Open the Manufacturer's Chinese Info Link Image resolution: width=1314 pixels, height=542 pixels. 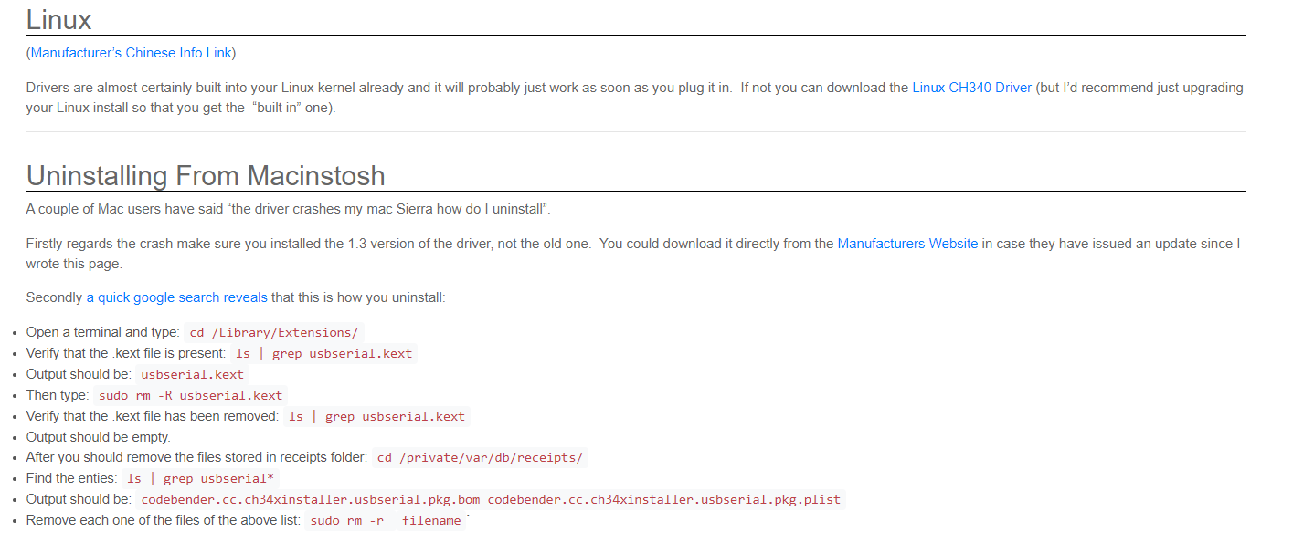[131, 53]
